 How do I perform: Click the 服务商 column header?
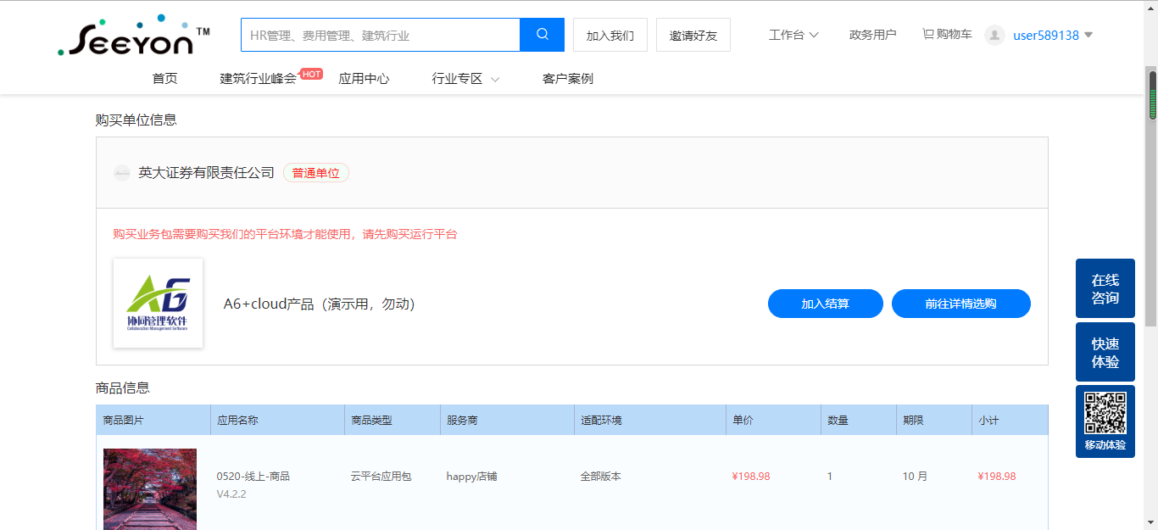[x=507, y=420]
